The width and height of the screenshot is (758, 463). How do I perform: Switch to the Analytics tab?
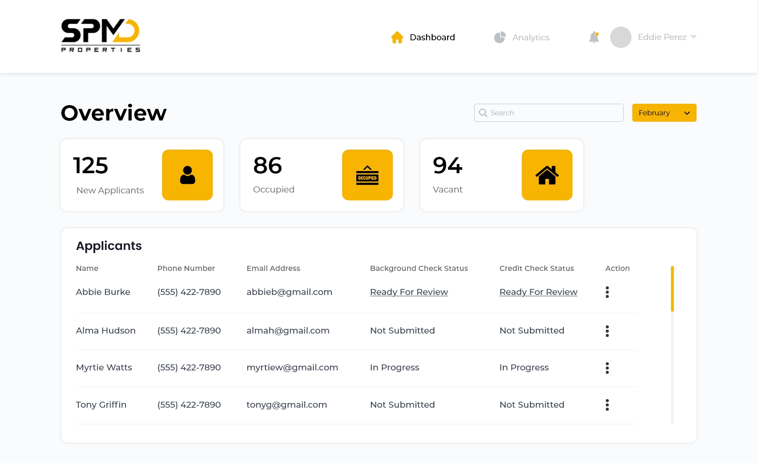point(530,37)
